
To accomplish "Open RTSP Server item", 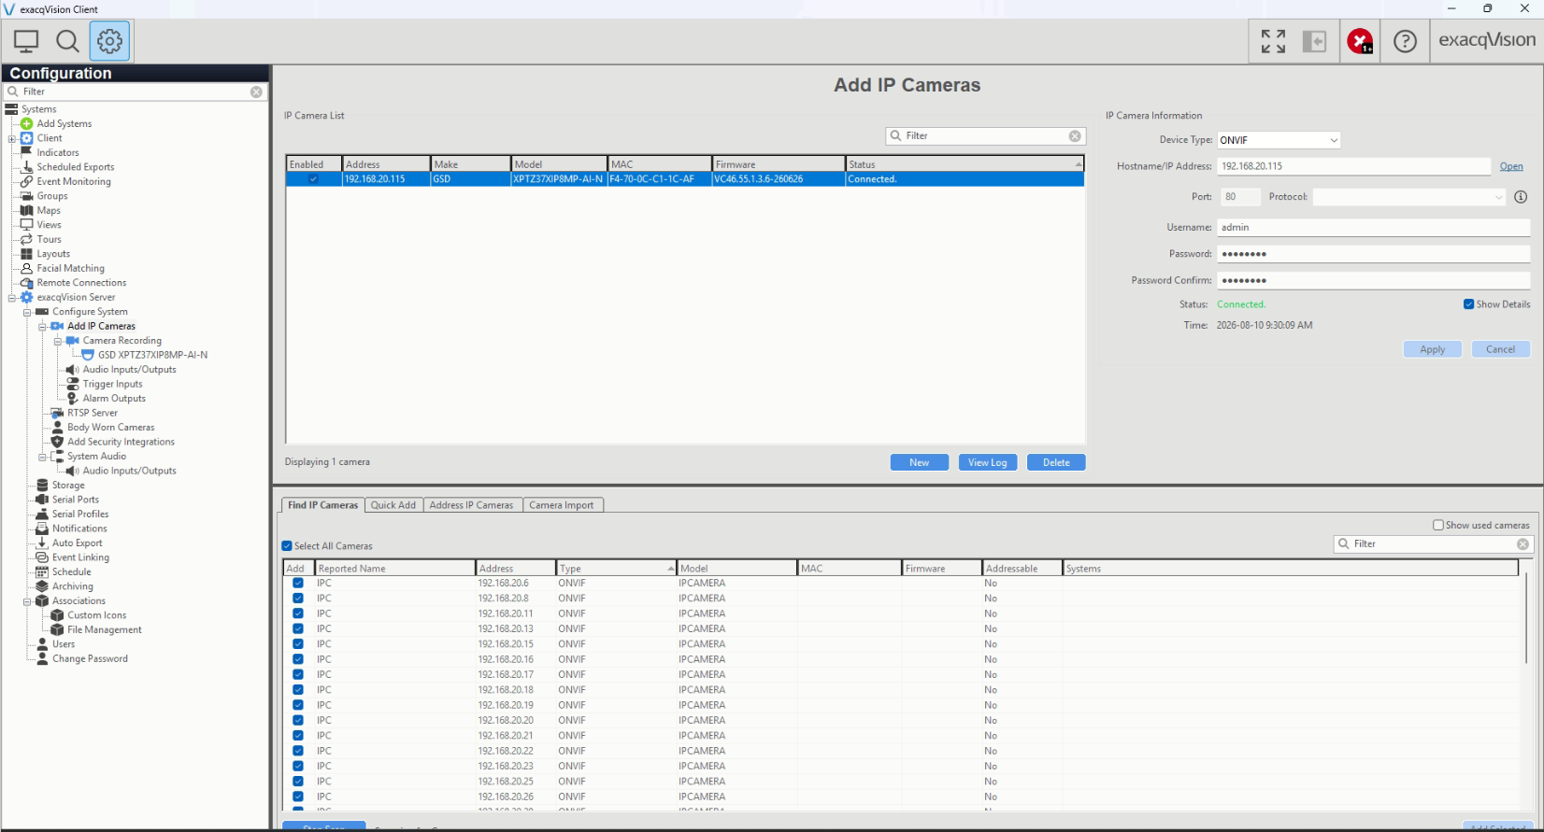I will [92, 413].
